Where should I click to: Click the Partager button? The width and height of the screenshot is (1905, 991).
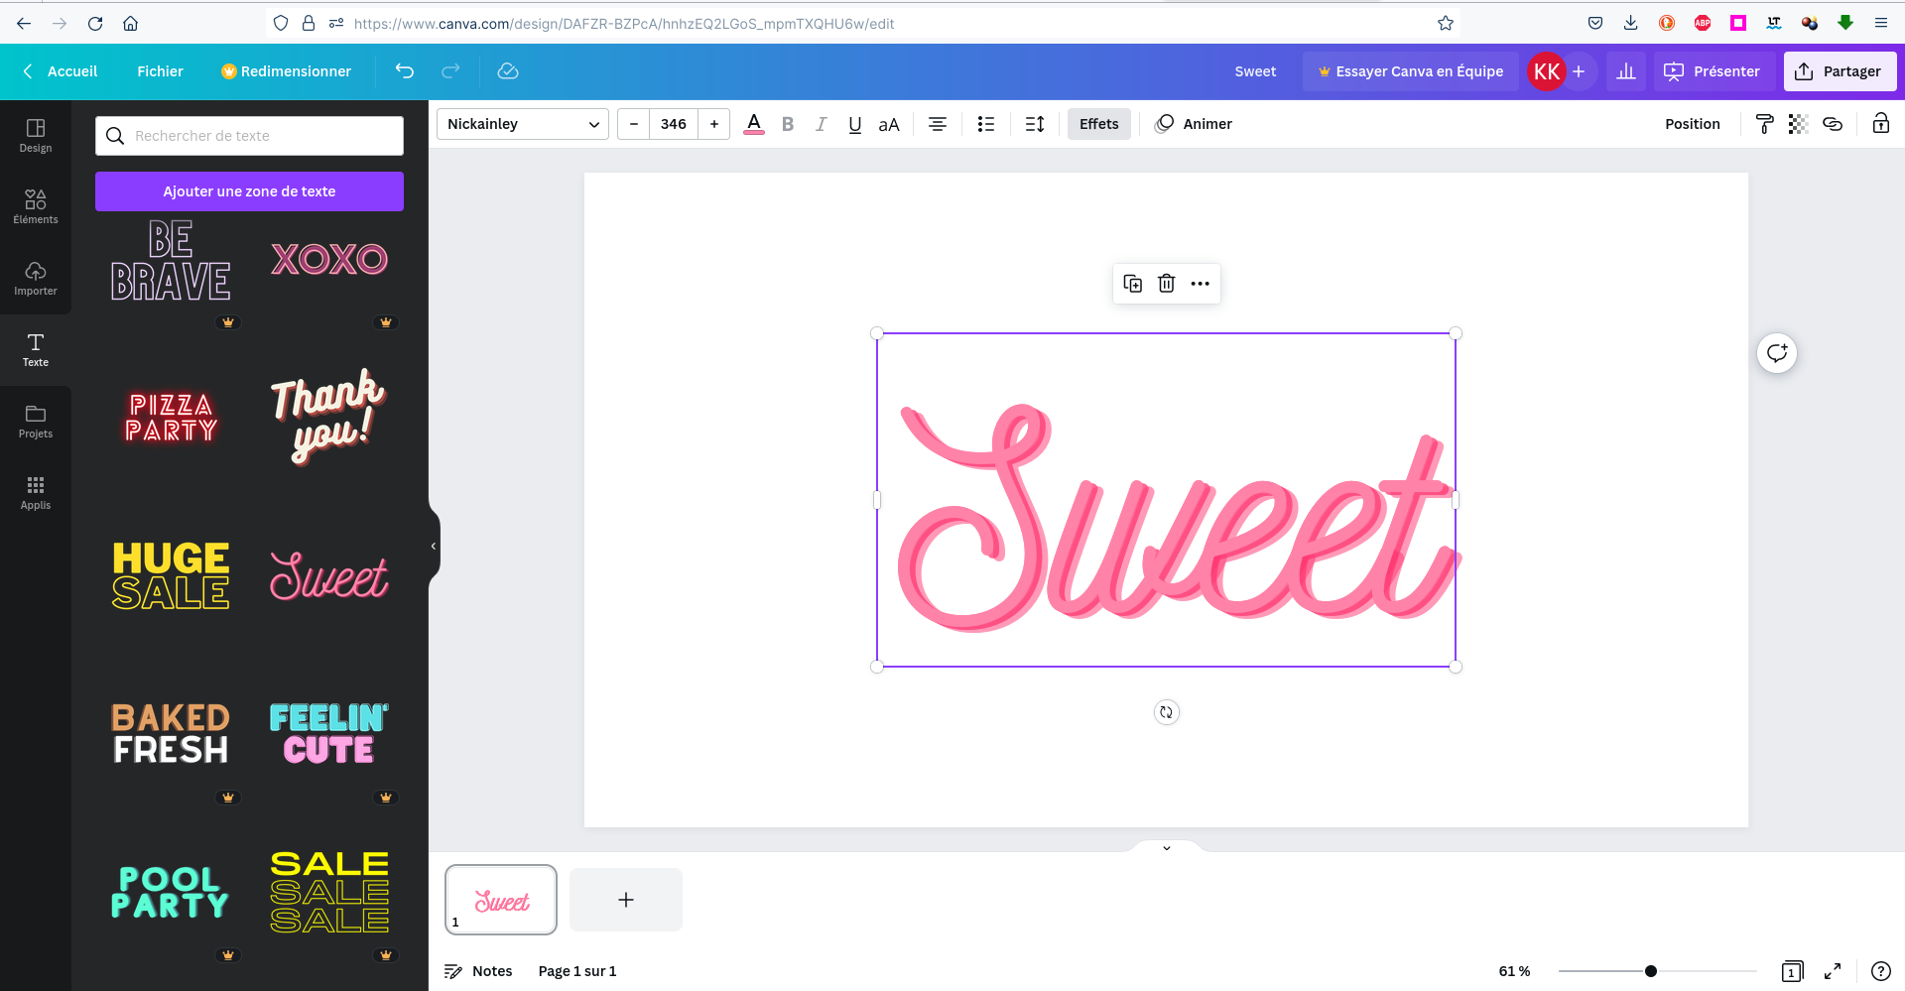click(1840, 71)
